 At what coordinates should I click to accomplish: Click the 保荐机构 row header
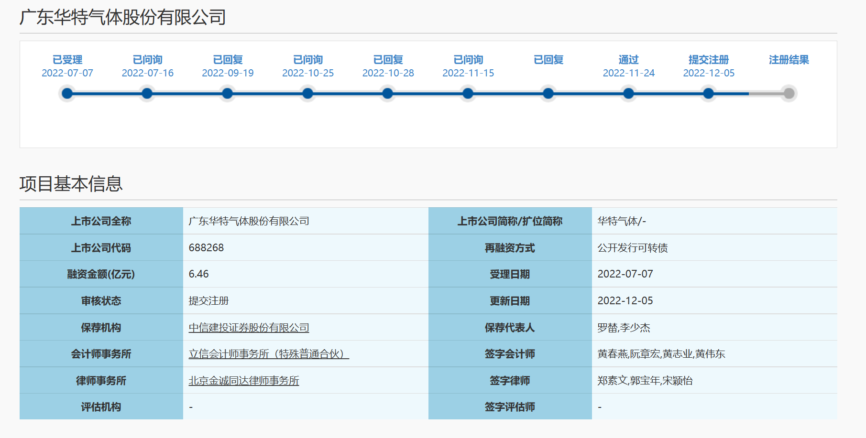[x=101, y=328]
